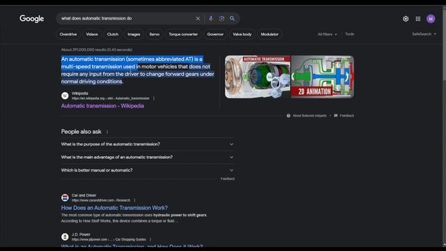
Task: Select the Valve body chip
Action: coord(242,34)
